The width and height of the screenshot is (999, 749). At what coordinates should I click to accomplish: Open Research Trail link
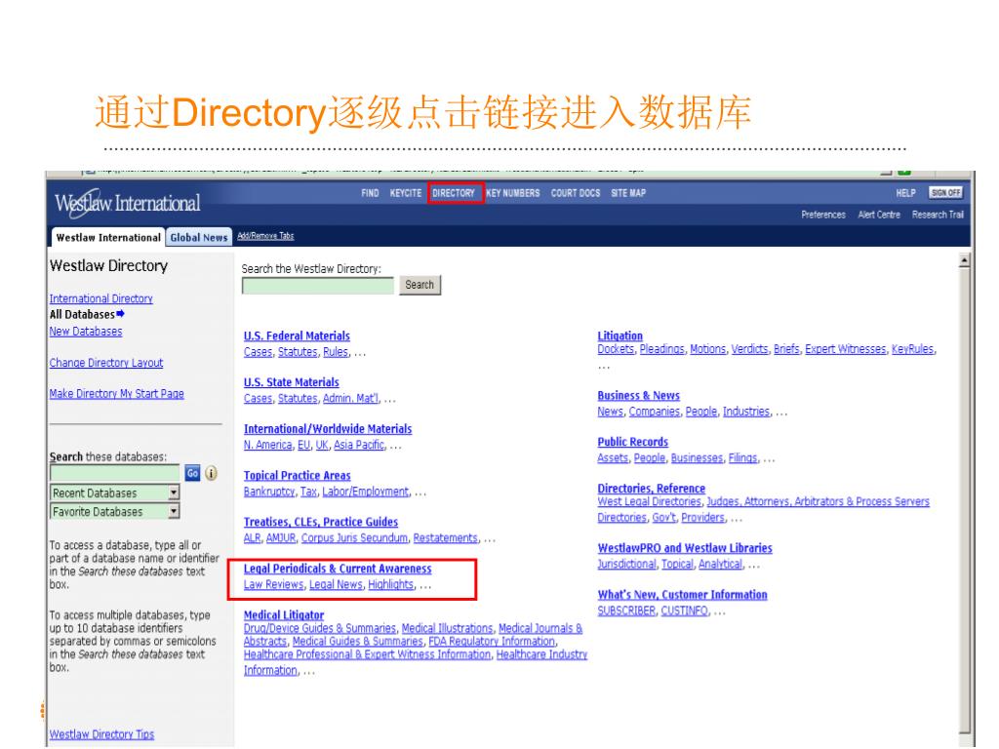pos(938,215)
